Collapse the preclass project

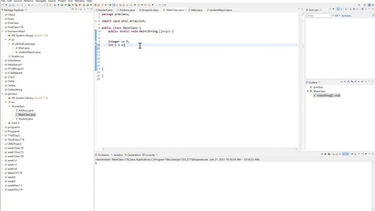tap(2, 94)
